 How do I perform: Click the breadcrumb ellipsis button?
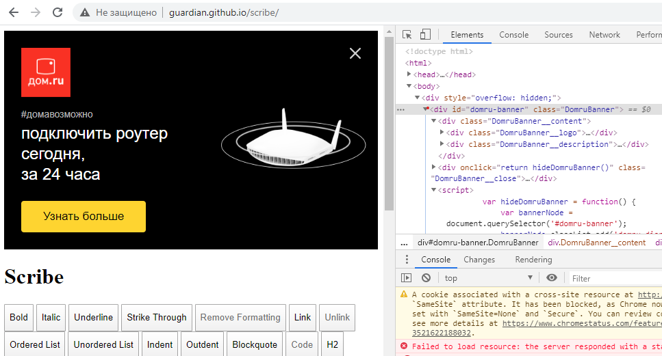point(404,243)
